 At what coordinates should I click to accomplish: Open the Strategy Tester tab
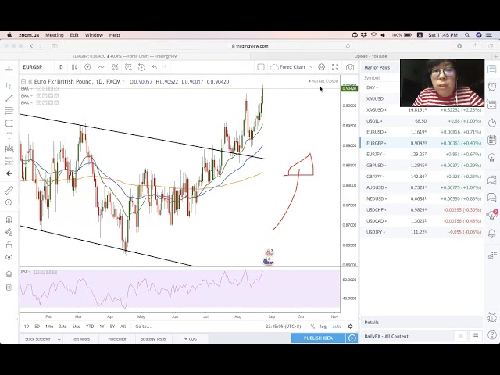(x=153, y=338)
